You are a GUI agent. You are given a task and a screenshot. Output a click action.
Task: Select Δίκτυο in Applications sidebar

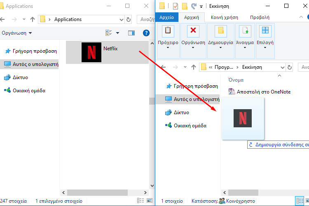pyautogui.click(x=16, y=77)
